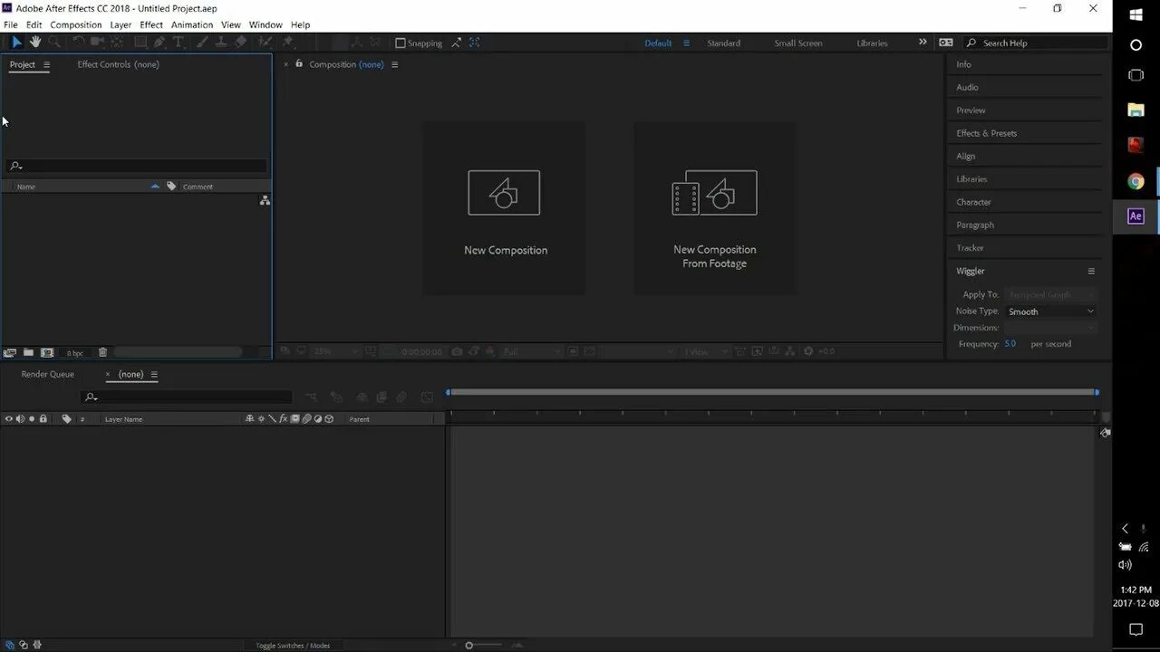Select the Rectangle shape tool

(140, 42)
